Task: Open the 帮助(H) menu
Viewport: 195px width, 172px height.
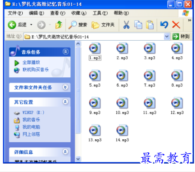Action: coord(121,13)
